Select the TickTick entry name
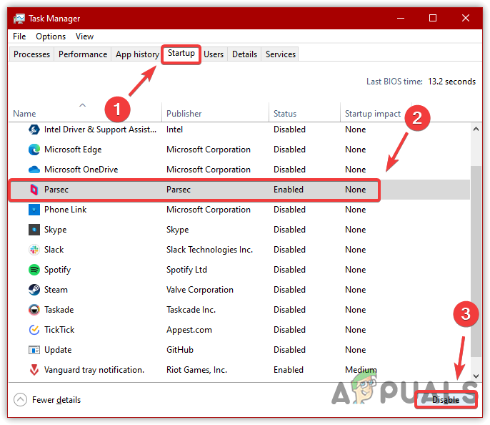 (59, 330)
